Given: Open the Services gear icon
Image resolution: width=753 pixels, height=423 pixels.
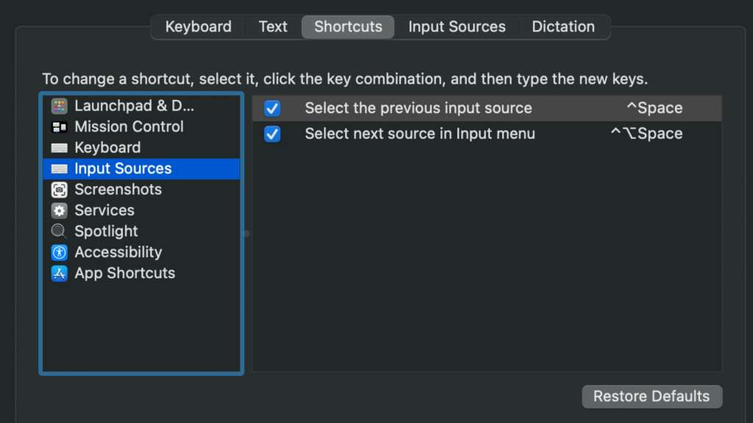Looking at the screenshot, I should coord(60,211).
